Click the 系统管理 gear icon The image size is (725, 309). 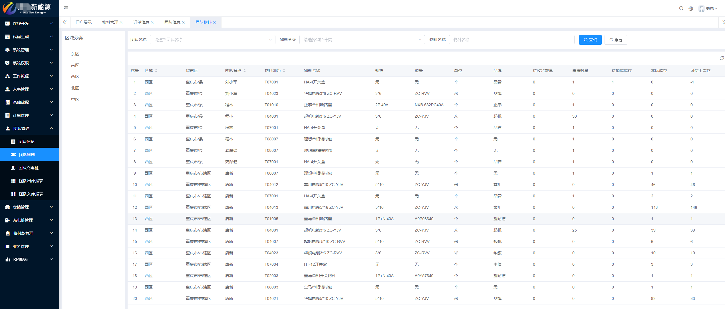[7, 50]
